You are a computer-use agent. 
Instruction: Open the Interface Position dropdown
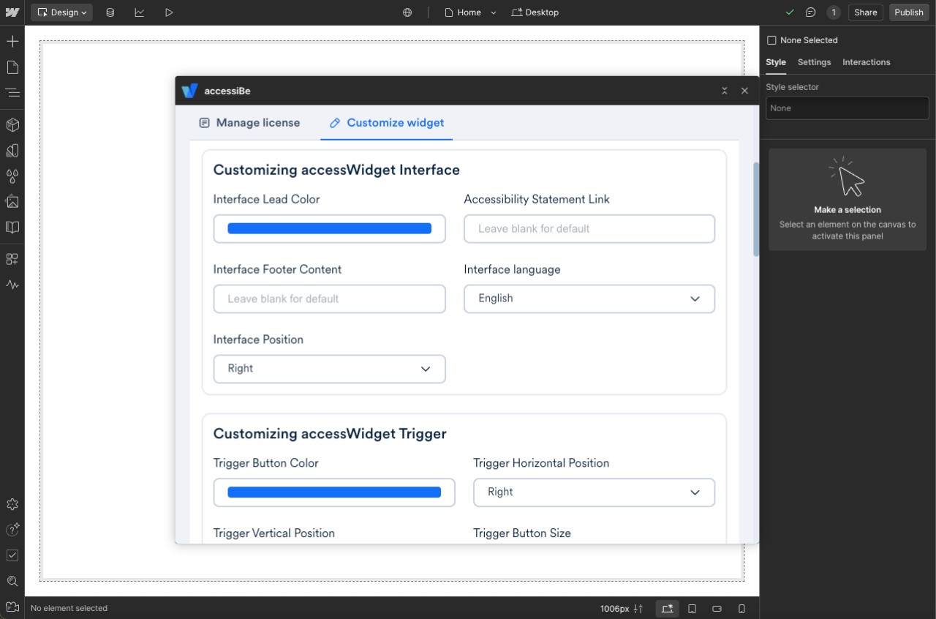[x=329, y=369]
